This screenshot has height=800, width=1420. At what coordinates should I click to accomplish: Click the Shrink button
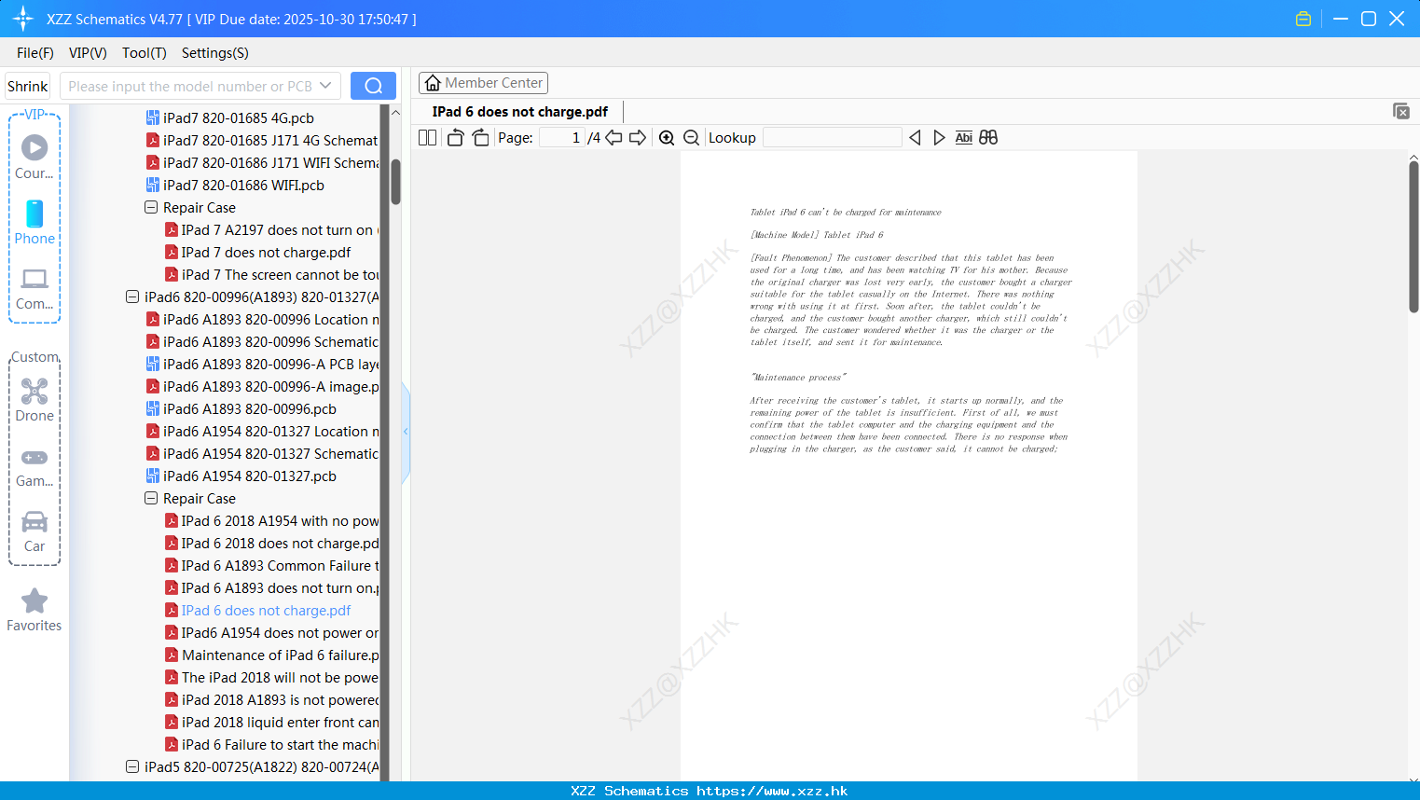coord(27,86)
